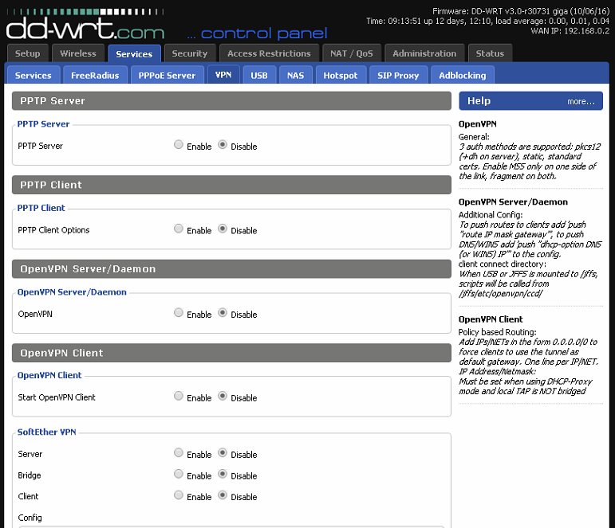The height and width of the screenshot is (528, 615).
Task: Select Disable for Start OpenVPN Client
Action: [223, 396]
